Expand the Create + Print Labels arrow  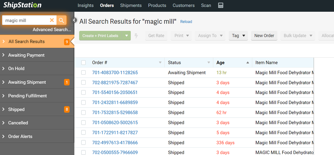pyautogui.click(x=127, y=36)
